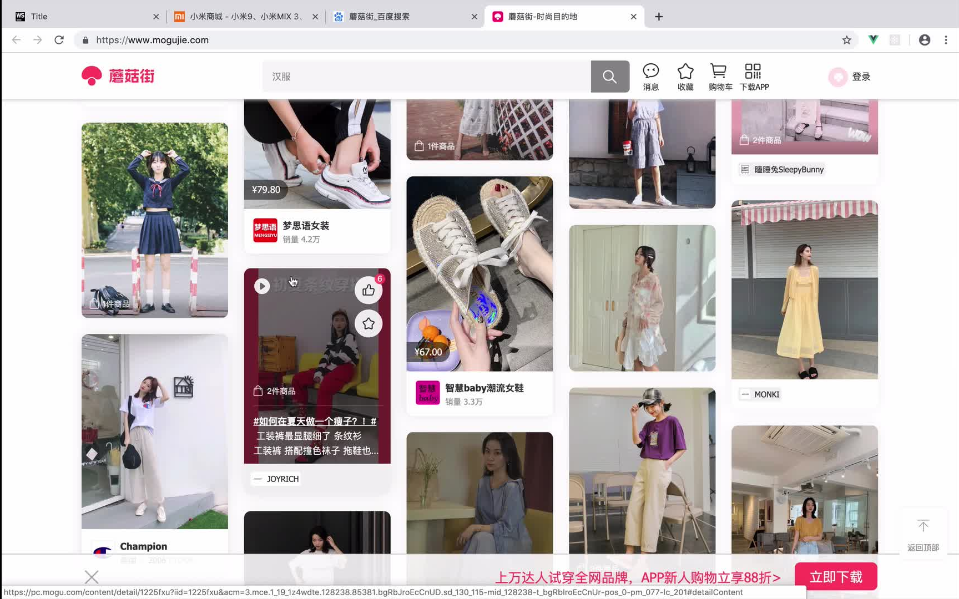Click the Champion brand name

click(143, 546)
